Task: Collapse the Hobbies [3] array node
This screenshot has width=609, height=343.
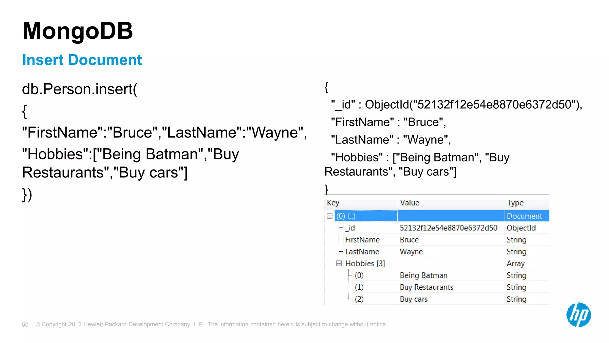Action: [339, 264]
